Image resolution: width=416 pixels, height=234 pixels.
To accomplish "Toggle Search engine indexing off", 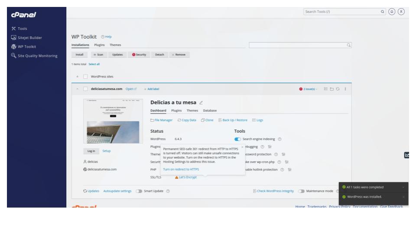I will [237, 139].
